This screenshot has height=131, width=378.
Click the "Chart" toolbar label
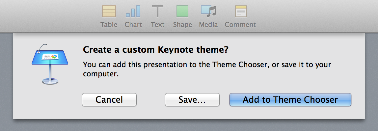tap(133, 25)
